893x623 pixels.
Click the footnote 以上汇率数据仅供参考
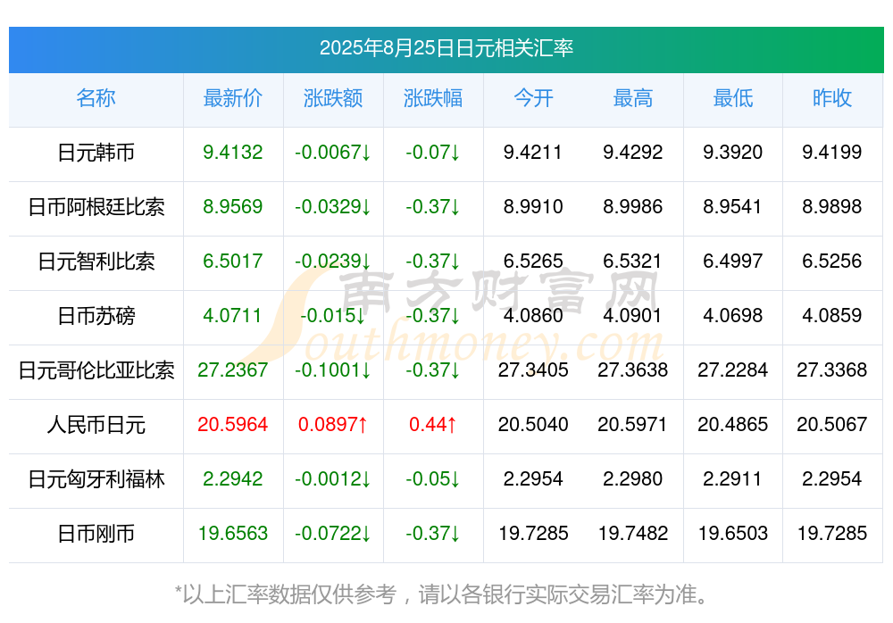[x=289, y=594]
